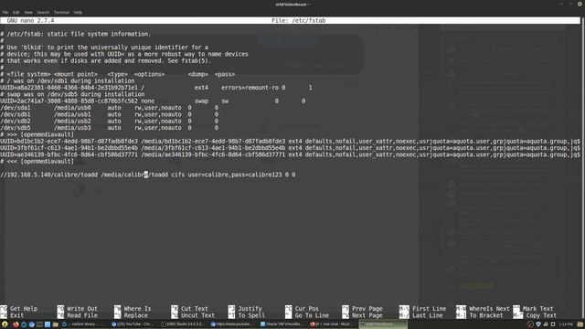Click the To Bracket shortcut hint
The height and width of the screenshot is (329, 585).
point(479,315)
